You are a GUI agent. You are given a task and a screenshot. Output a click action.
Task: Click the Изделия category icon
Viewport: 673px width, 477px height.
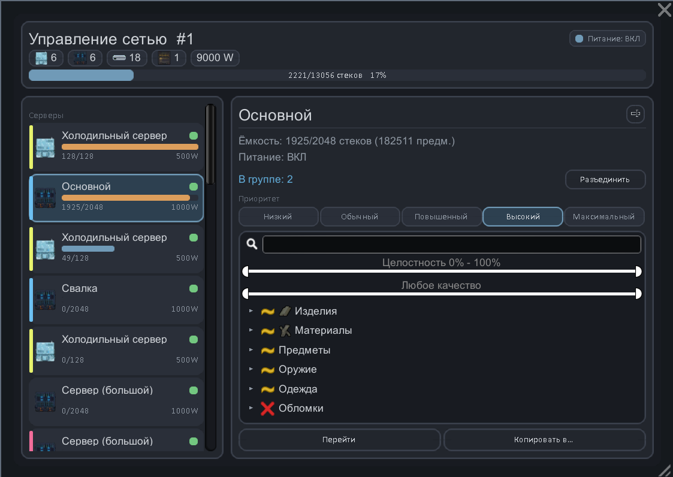(x=285, y=311)
